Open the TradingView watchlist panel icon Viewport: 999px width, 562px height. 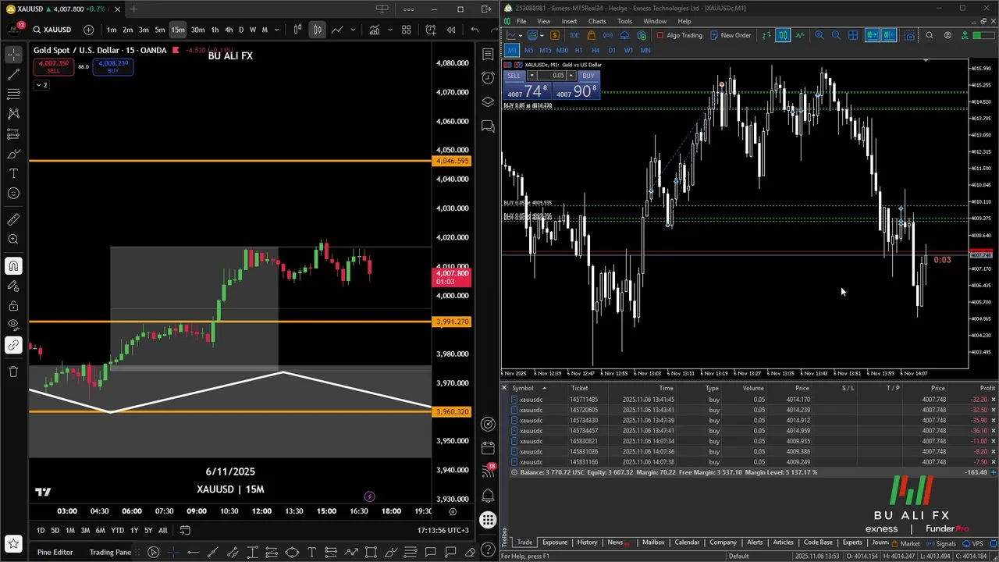click(488, 55)
